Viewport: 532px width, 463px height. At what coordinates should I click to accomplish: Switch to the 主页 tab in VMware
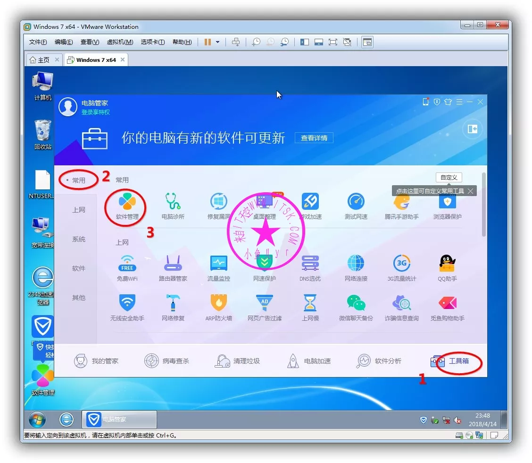[40, 60]
